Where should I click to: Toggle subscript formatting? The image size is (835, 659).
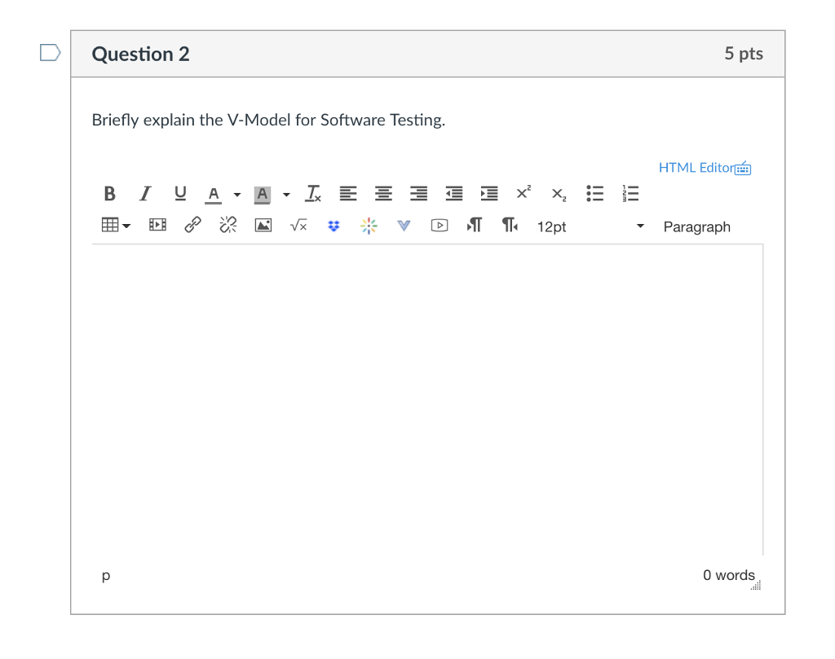coord(558,195)
